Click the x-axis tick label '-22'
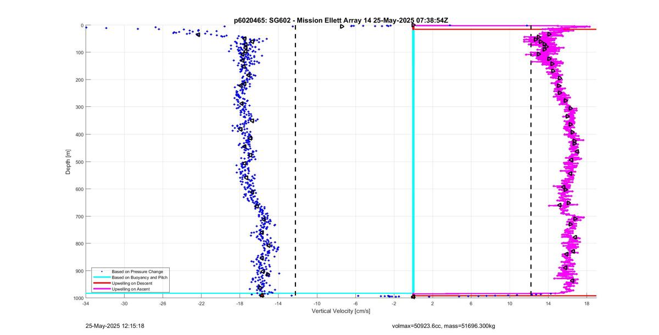 click(201, 303)
